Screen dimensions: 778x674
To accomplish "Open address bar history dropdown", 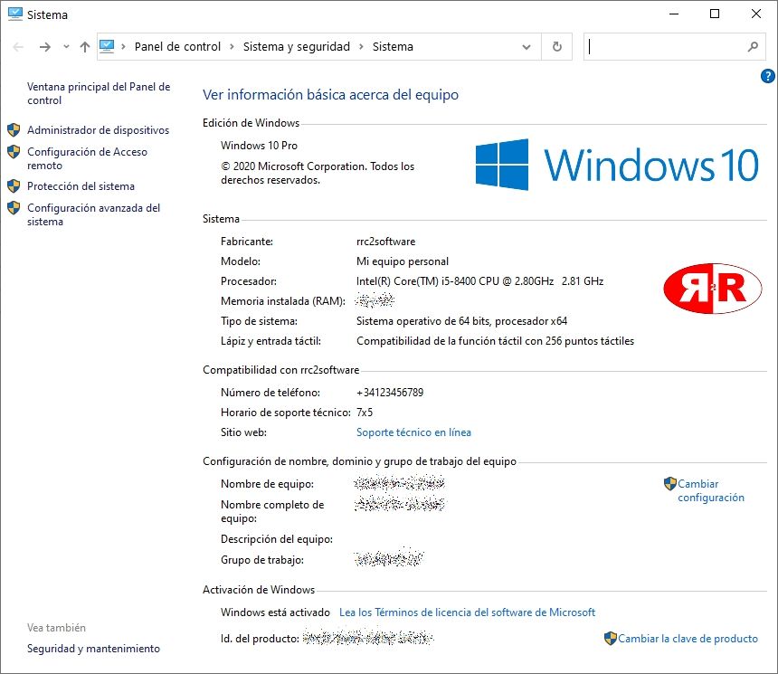I will click(x=527, y=47).
